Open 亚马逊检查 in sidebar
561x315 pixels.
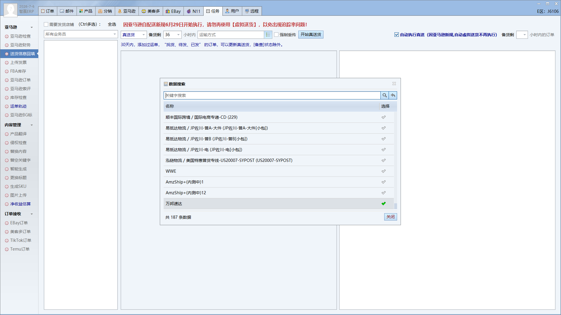click(x=20, y=36)
